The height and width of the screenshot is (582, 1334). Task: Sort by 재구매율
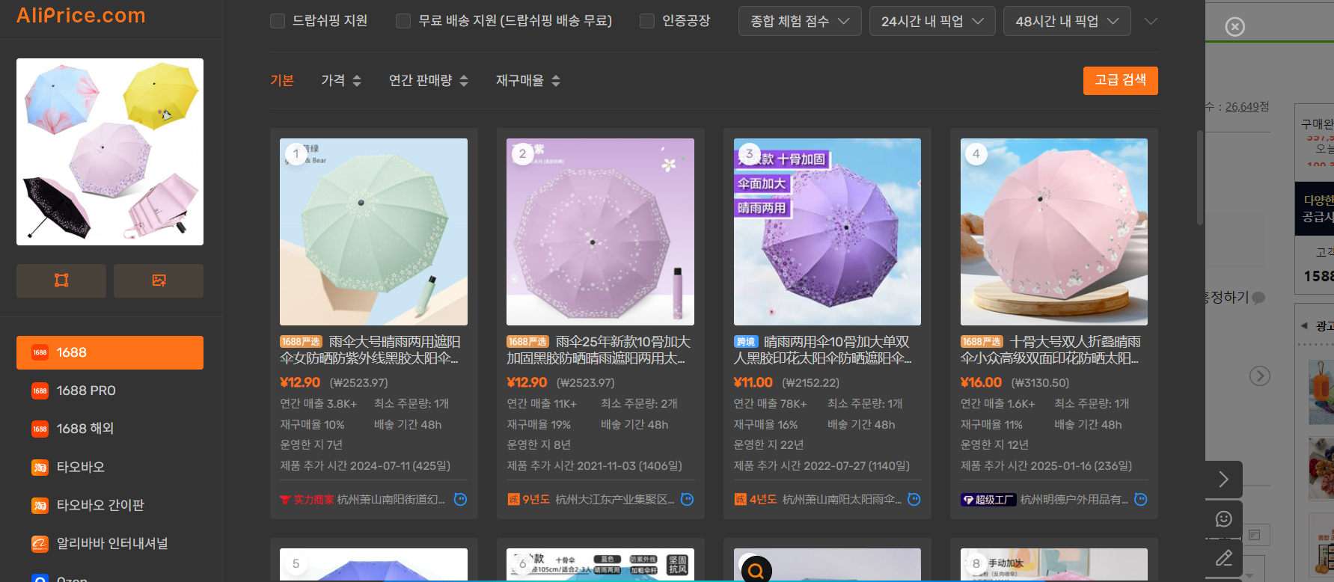pos(528,80)
